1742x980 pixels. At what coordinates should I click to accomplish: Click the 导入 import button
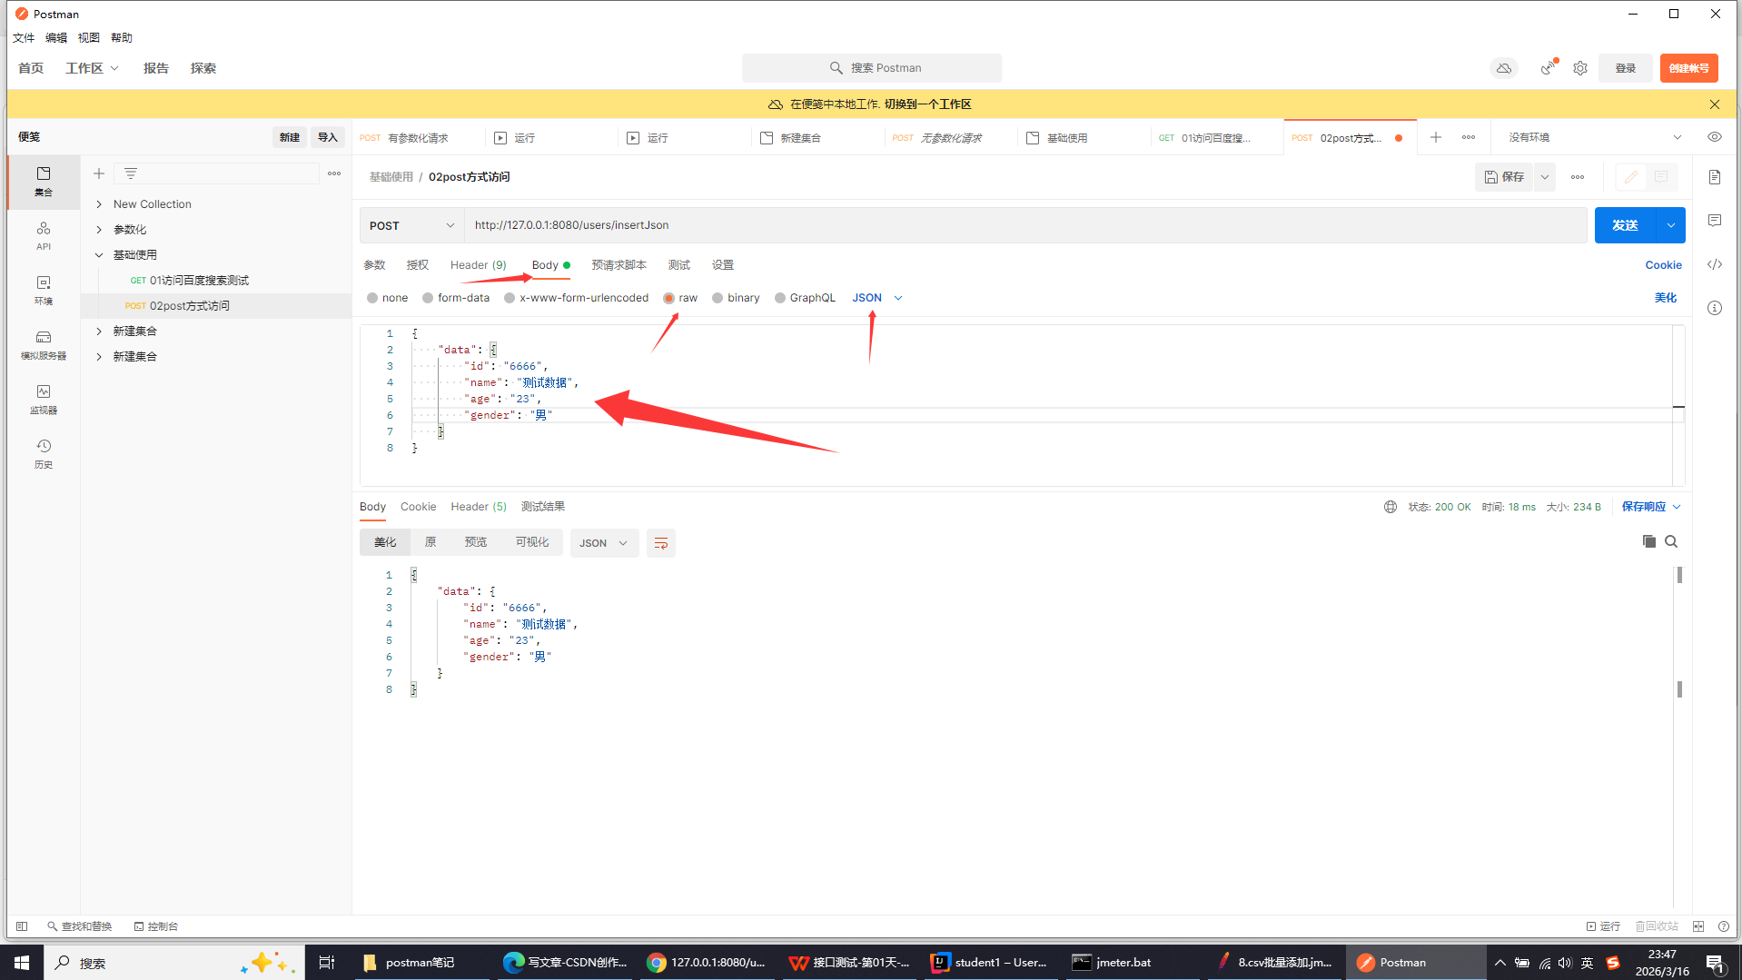(x=328, y=137)
